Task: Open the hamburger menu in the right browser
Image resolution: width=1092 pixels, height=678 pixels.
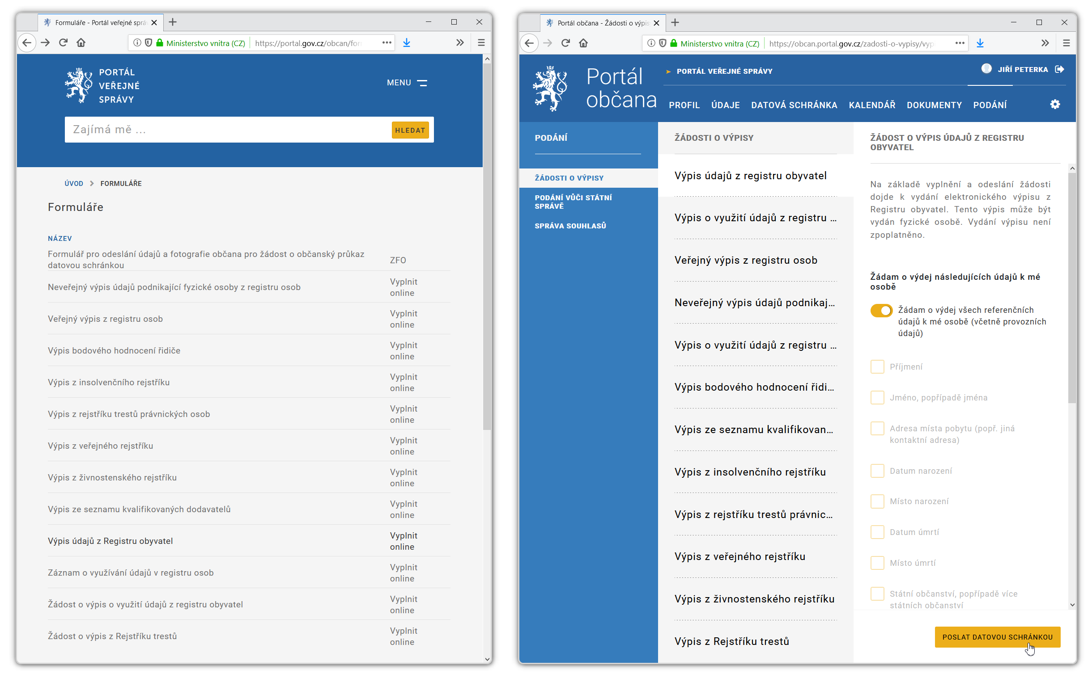Action: pos(1067,43)
